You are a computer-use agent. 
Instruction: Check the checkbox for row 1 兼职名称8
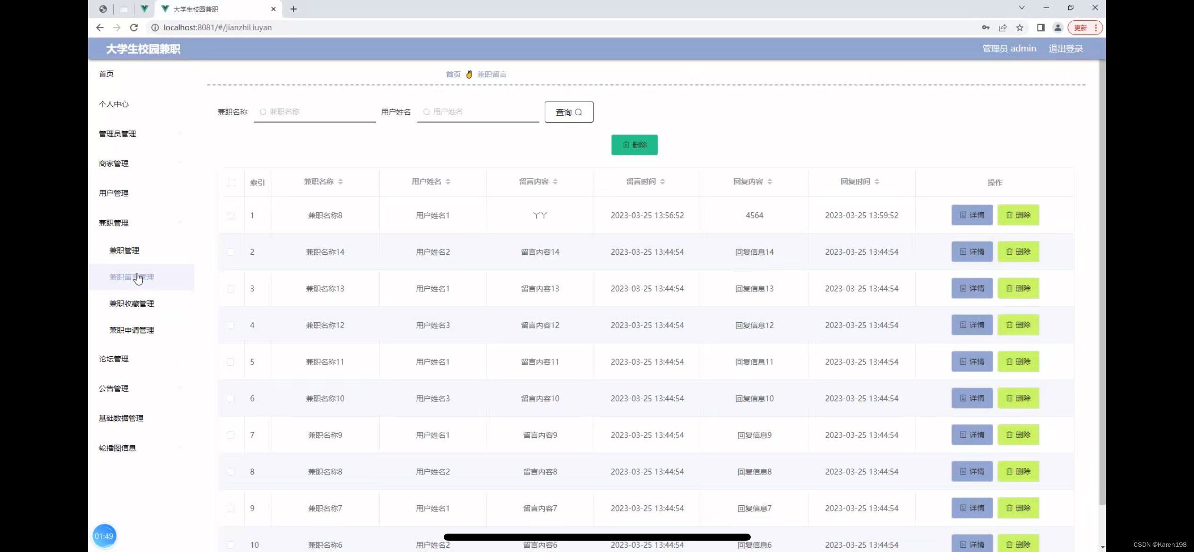[x=231, y=216]
